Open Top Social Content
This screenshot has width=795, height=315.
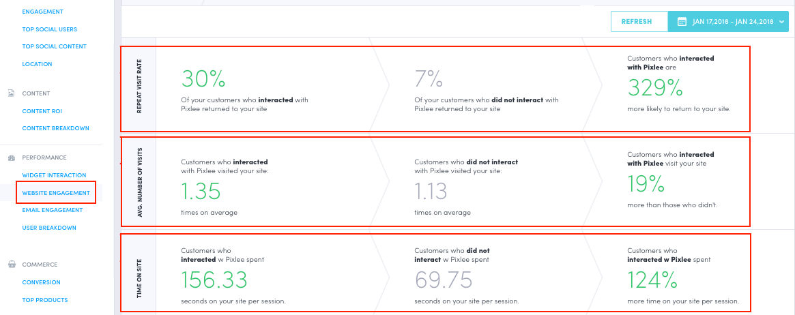(x=54, y=46)
